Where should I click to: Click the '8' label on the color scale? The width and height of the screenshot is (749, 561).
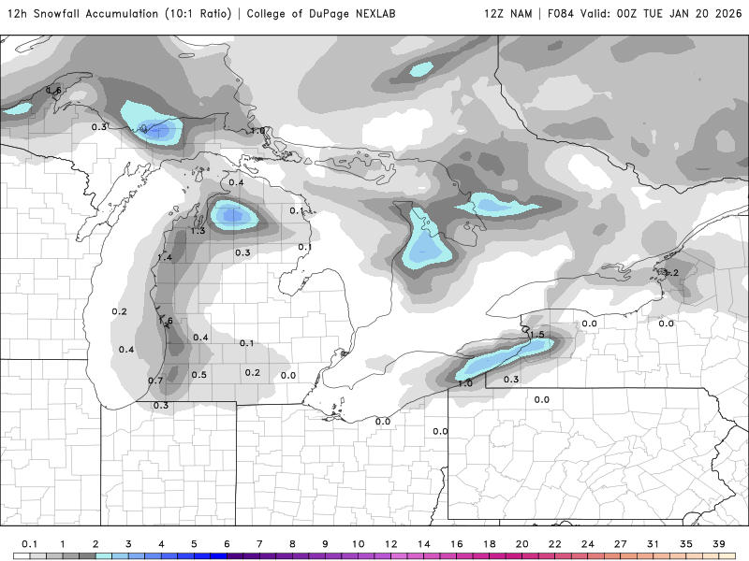click(292, 544)
